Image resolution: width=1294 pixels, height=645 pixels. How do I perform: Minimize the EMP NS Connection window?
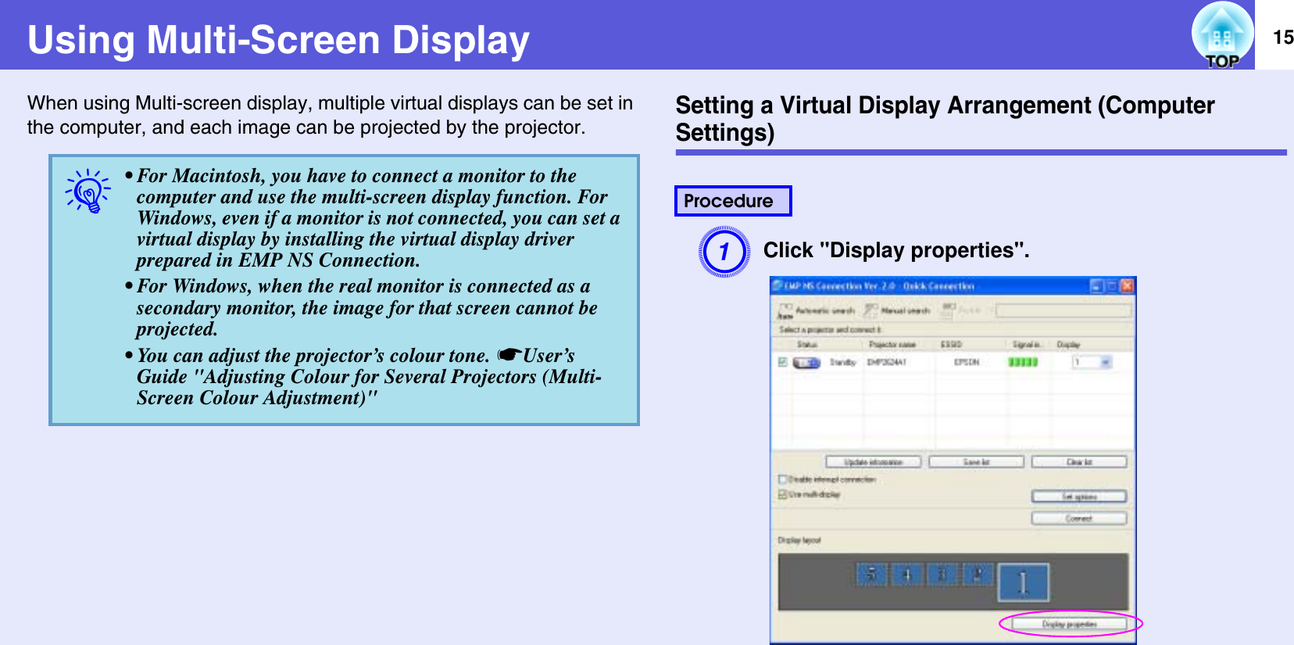1096,286
